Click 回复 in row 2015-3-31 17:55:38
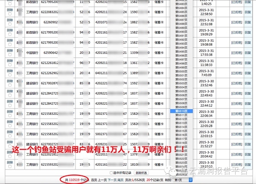256x184 pixels. (248, 53)
